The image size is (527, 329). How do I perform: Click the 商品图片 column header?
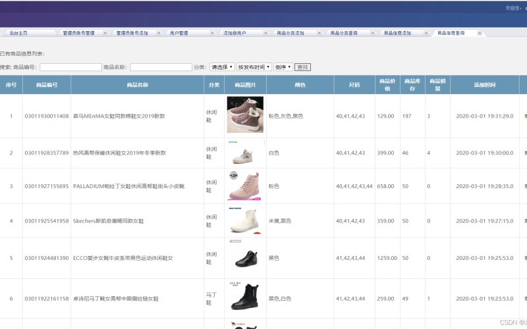pyautogui.click(x=245, y=85)
